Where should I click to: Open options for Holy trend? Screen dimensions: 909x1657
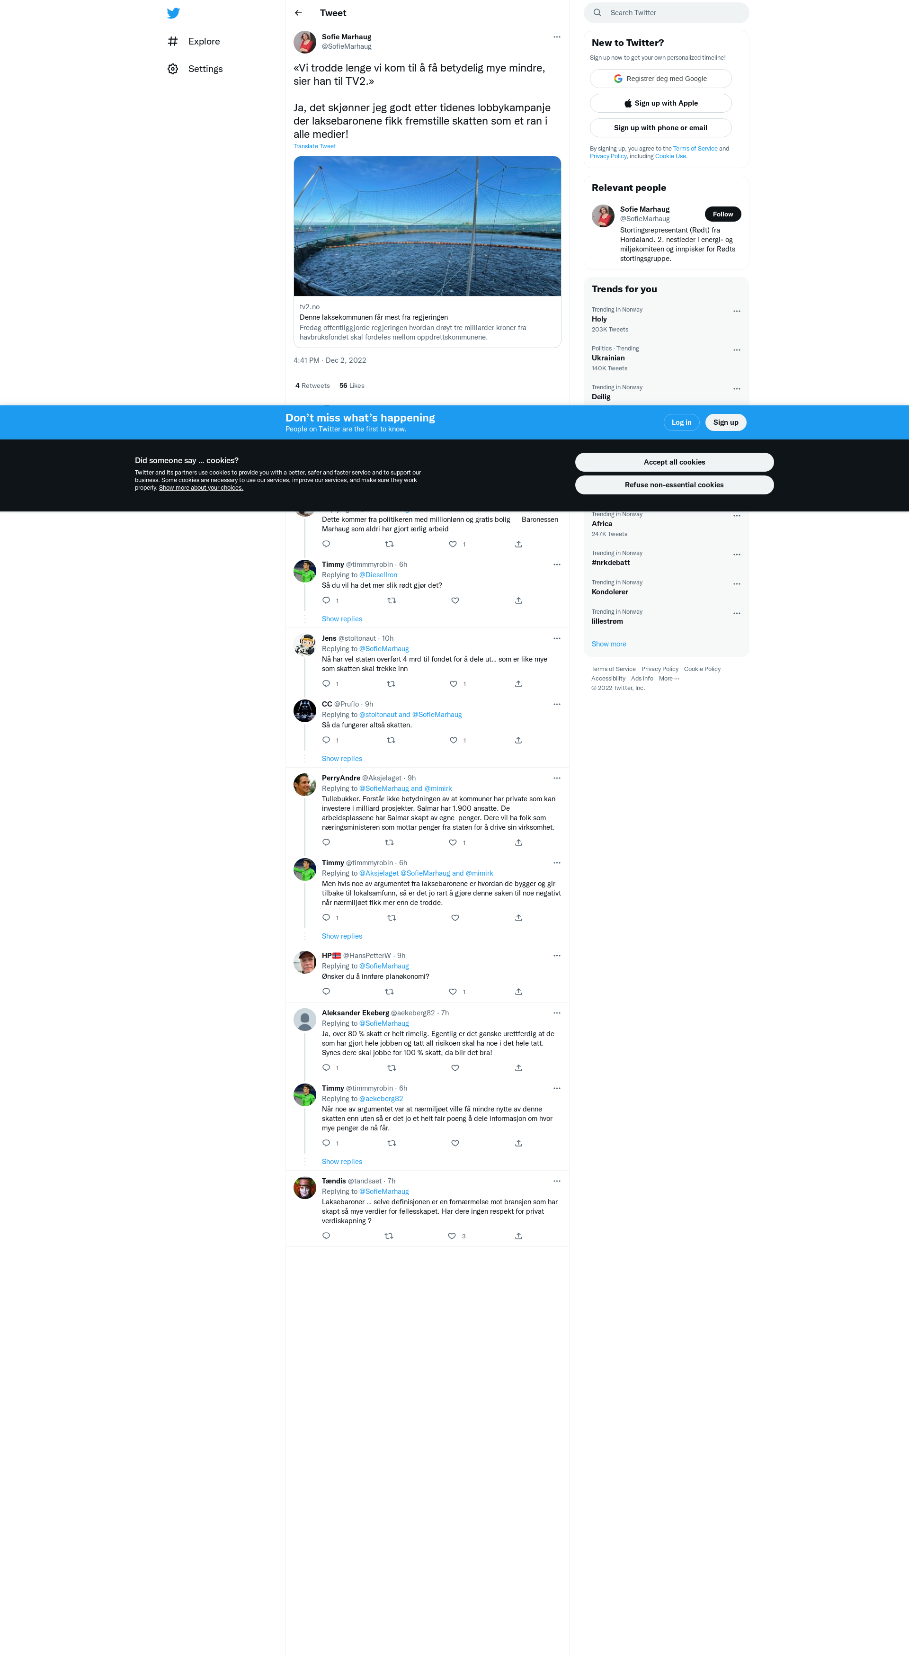click(737, 311)
